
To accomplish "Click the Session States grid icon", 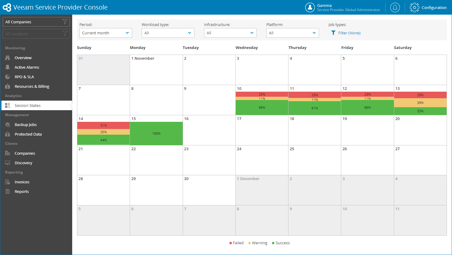I will coord(7,105).
